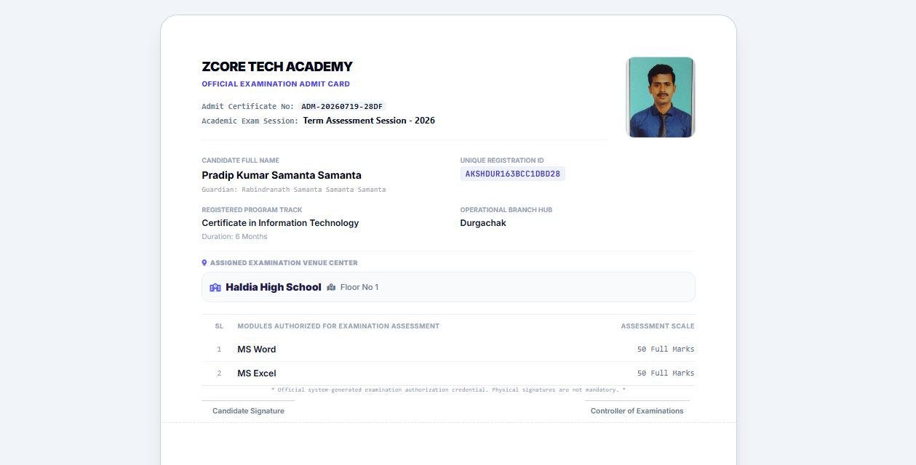Select the MS Excel module row
916x465 pixels.
448,373
